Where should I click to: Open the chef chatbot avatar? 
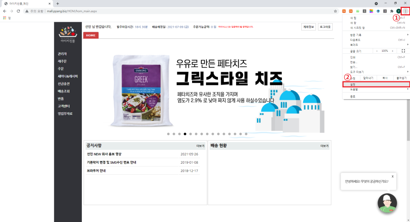(x=387, y=203)
